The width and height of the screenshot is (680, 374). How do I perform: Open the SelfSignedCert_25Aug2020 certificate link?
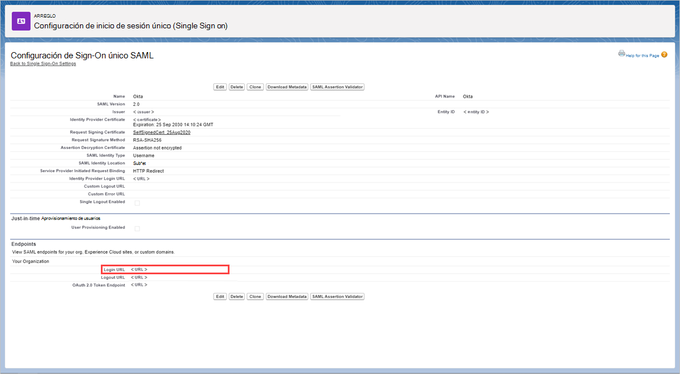[x=161, y=132]
